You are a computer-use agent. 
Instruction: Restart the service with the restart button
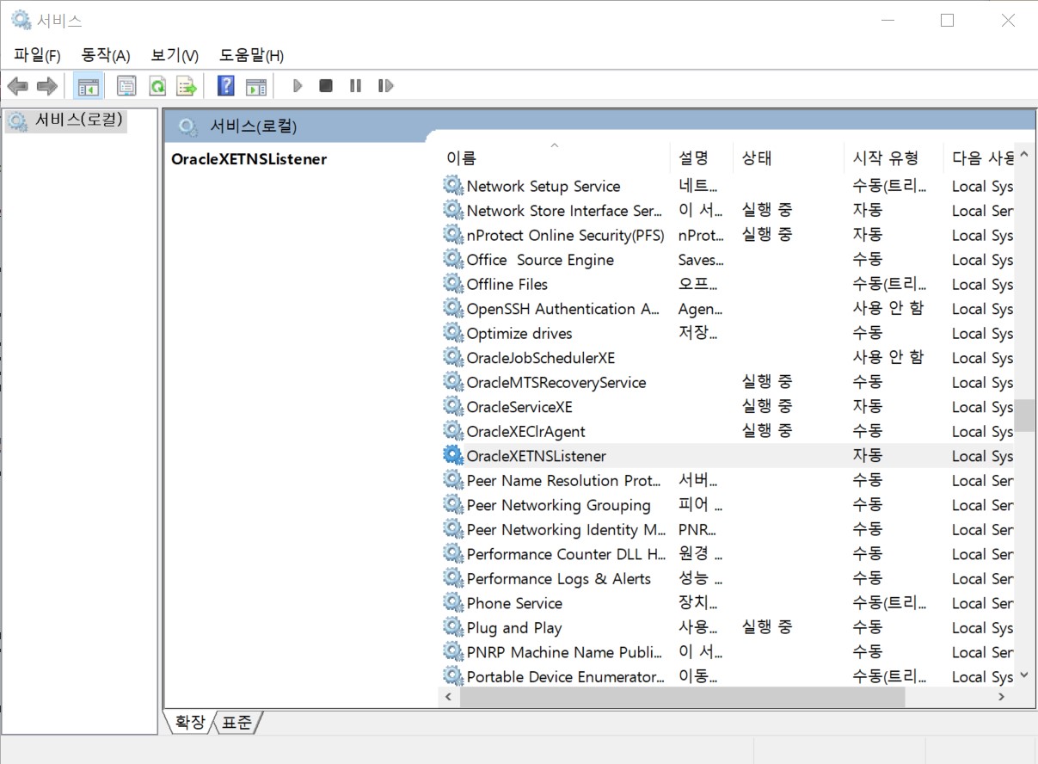coord(385,86)
